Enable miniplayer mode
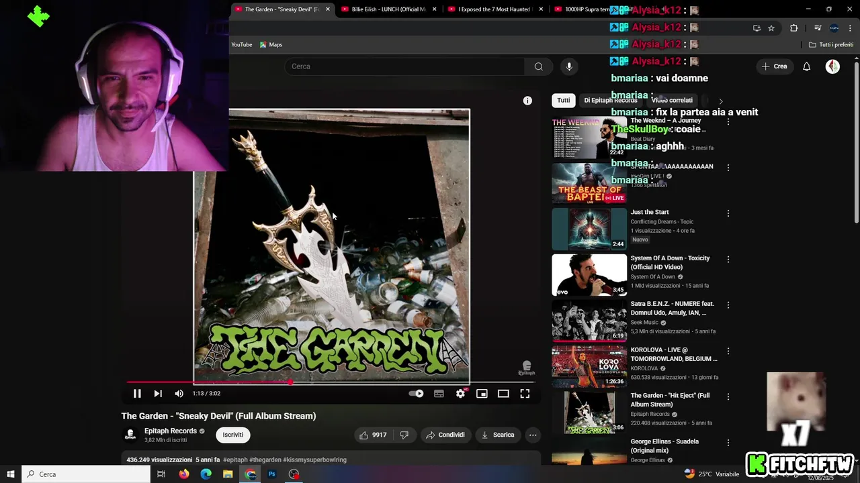Screen dimensions: 860x483 point(482,394)
